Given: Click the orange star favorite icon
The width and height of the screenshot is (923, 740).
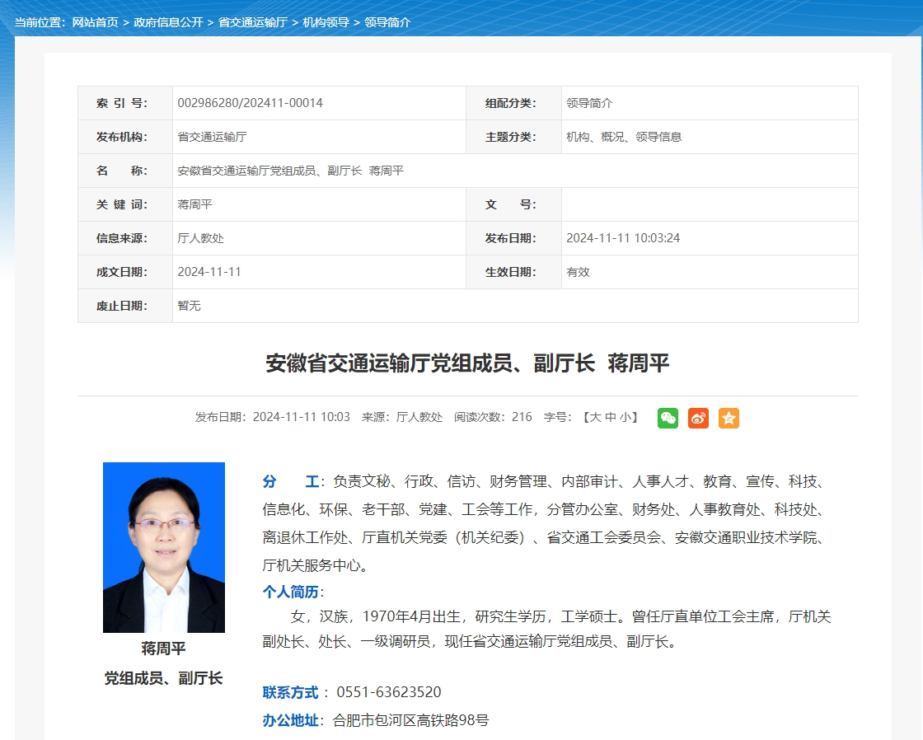Looking at the screenshot, I should pos(729,418).
